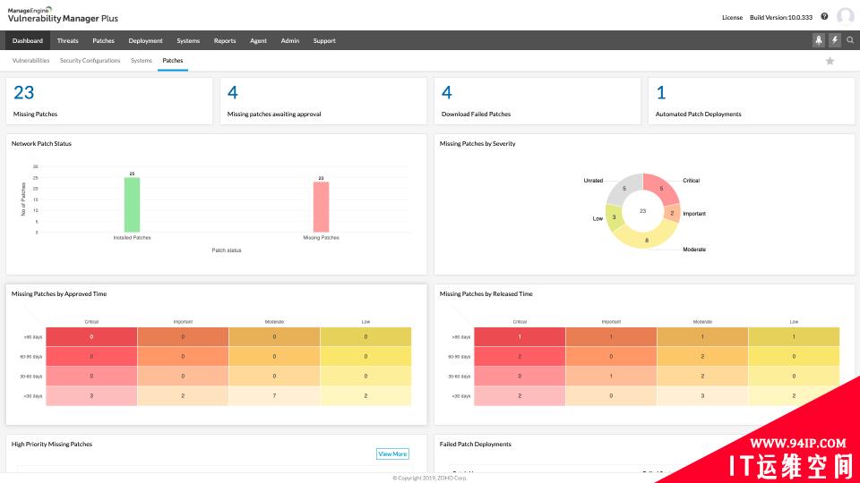Click the Moderate segment of severity donut
The width and height of the screenshot is (860, 483).
coord(647,240)
